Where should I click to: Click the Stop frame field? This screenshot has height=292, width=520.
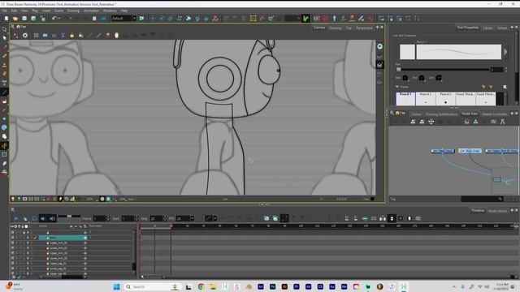coord(156,218)
